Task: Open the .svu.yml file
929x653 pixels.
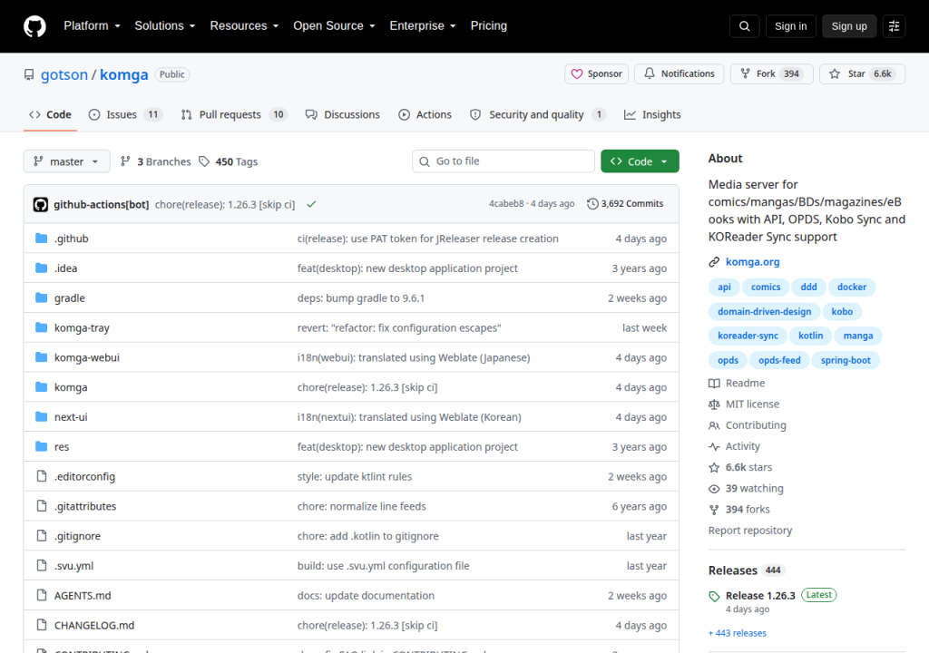Action: [x=74, y=565]
